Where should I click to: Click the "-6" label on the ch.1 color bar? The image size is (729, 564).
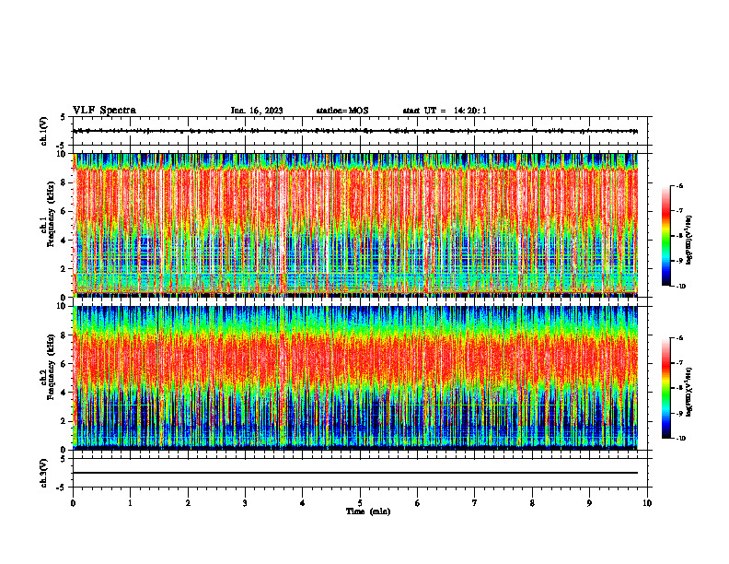[x=679, y=185]
